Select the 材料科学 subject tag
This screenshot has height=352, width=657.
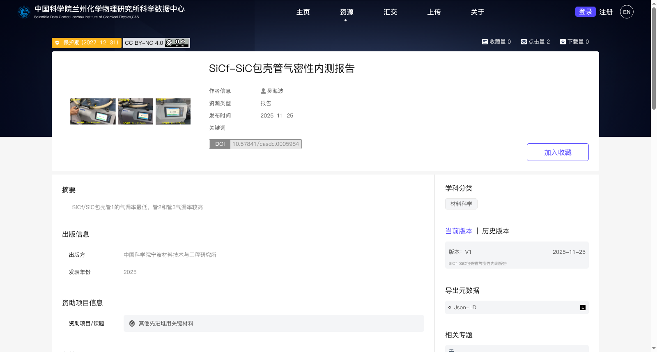point(461,204)
